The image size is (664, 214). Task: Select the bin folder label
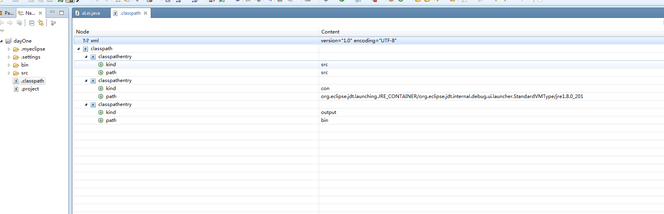25,65
